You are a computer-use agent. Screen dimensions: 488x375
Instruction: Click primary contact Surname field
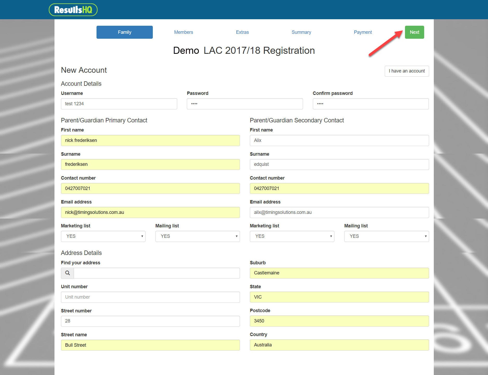click(x=150, y=165)
